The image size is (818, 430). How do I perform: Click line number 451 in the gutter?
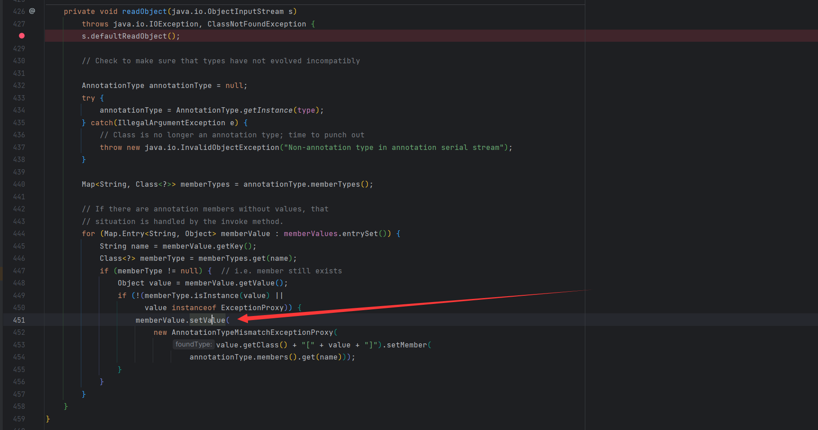tap(19, 320)
